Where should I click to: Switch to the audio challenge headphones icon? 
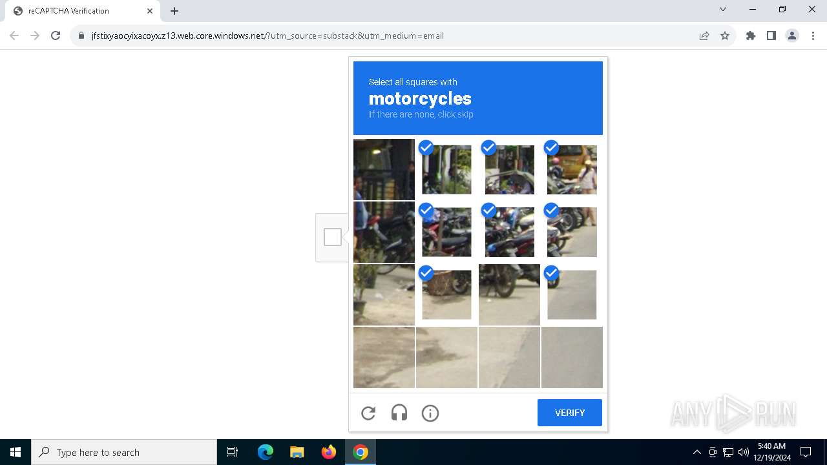399,413
